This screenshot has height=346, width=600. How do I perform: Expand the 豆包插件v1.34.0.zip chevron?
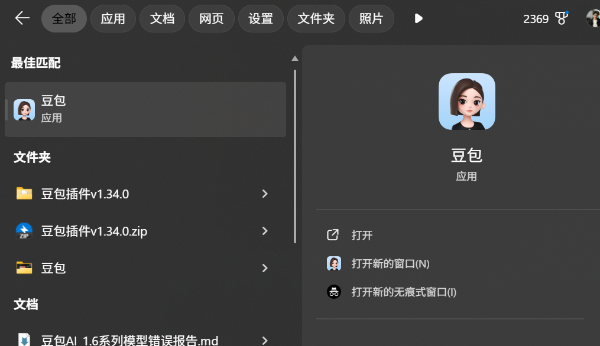(265, 231)
